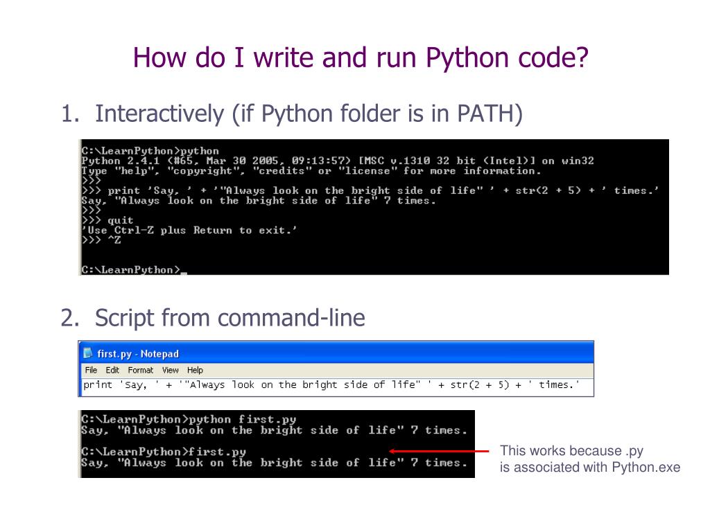Viewport: 710px width, 532px height.
Task: Click the '>>> print' command line in first console
Action: [370, 190]
